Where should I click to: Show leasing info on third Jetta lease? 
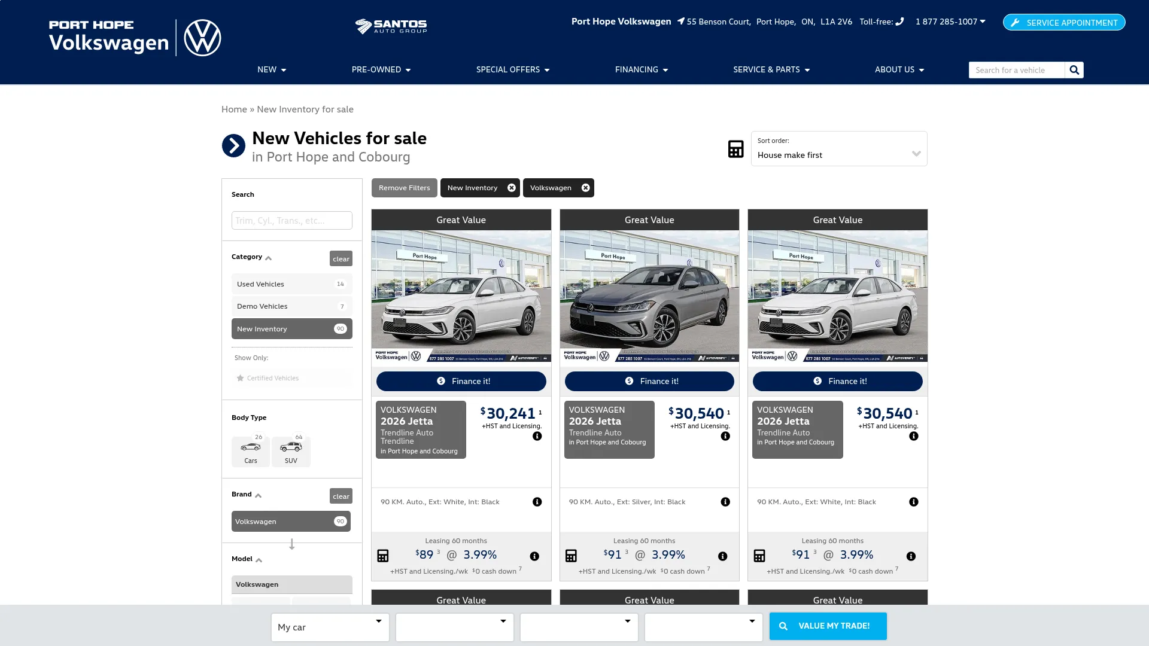(911, 556)
